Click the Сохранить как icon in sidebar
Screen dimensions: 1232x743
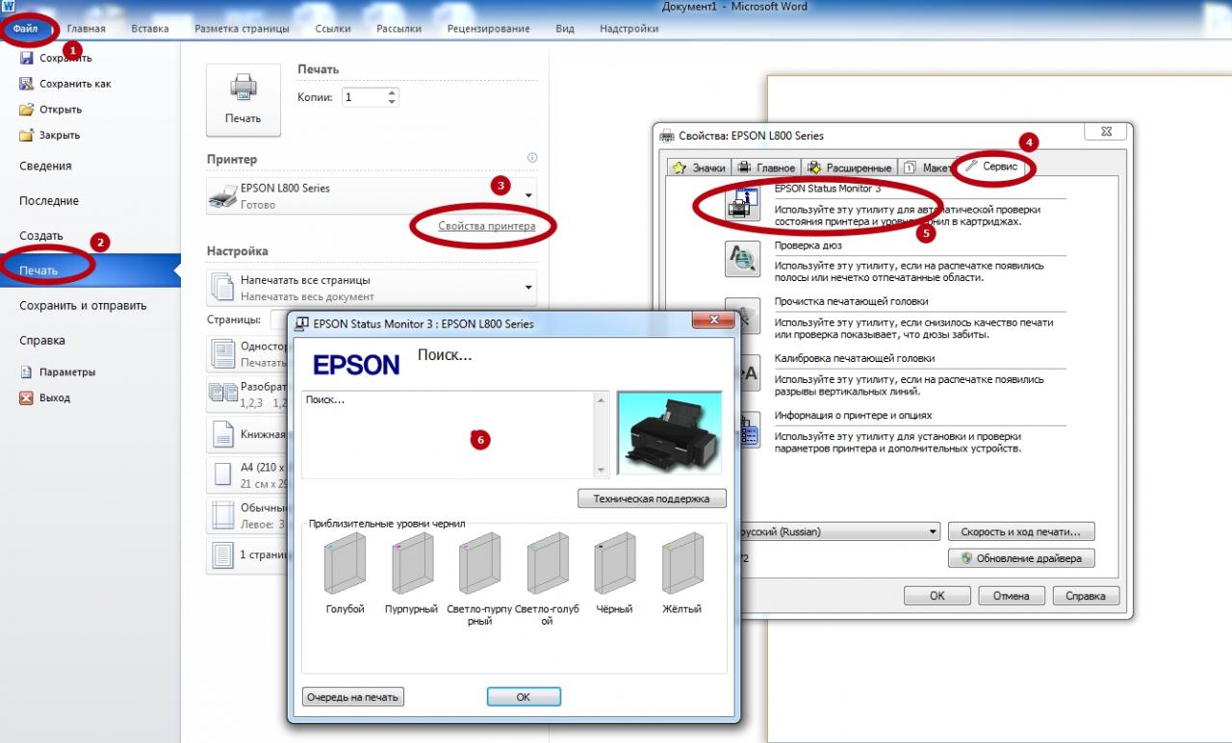(27, 84)
